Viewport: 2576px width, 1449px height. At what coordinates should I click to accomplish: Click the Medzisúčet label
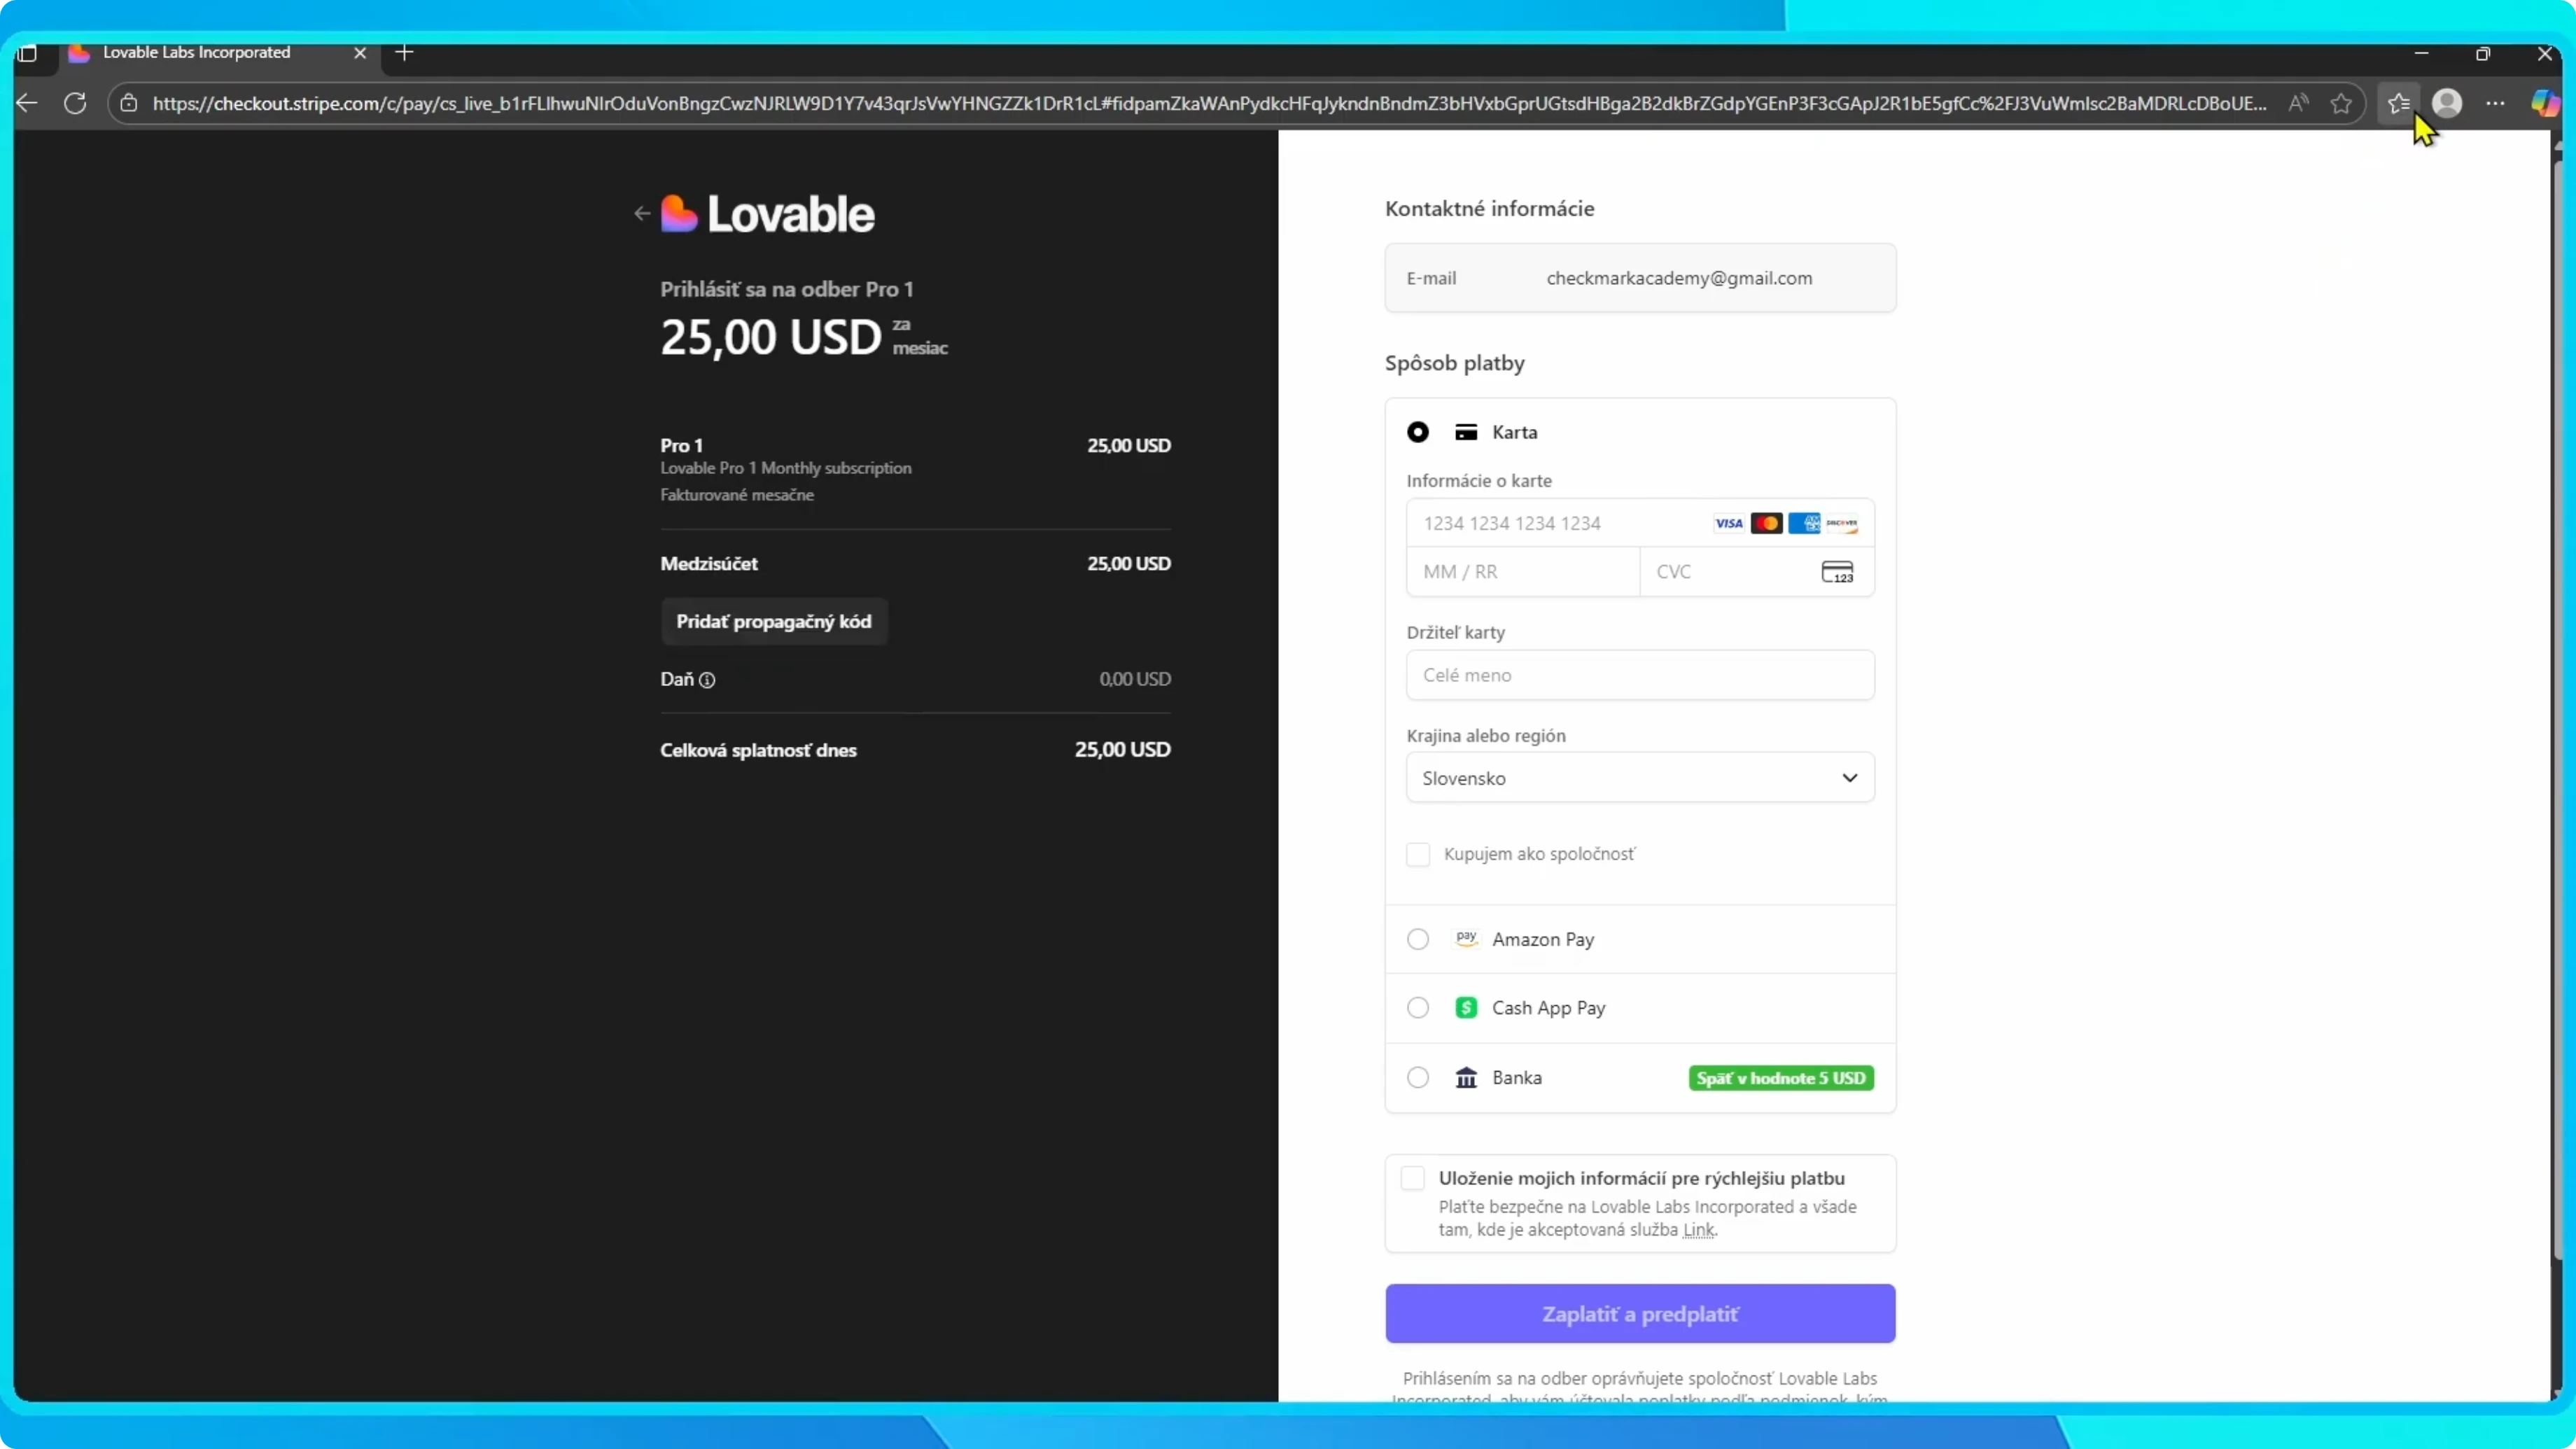[x=709, y=564]
